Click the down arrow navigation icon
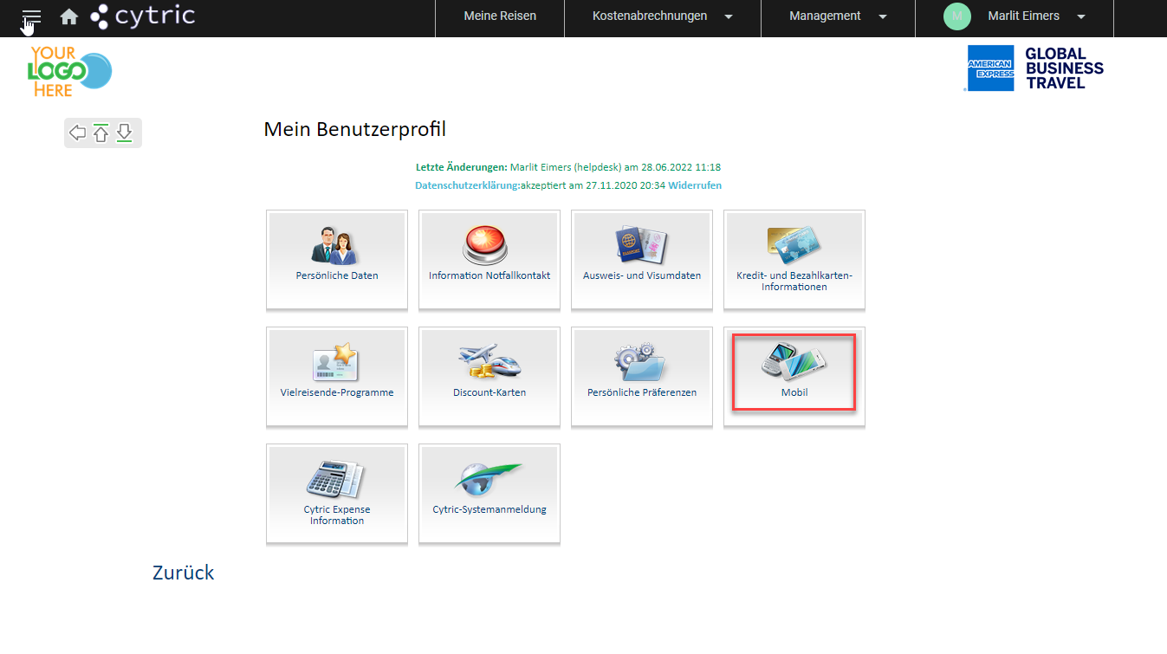 click(125, 133)
